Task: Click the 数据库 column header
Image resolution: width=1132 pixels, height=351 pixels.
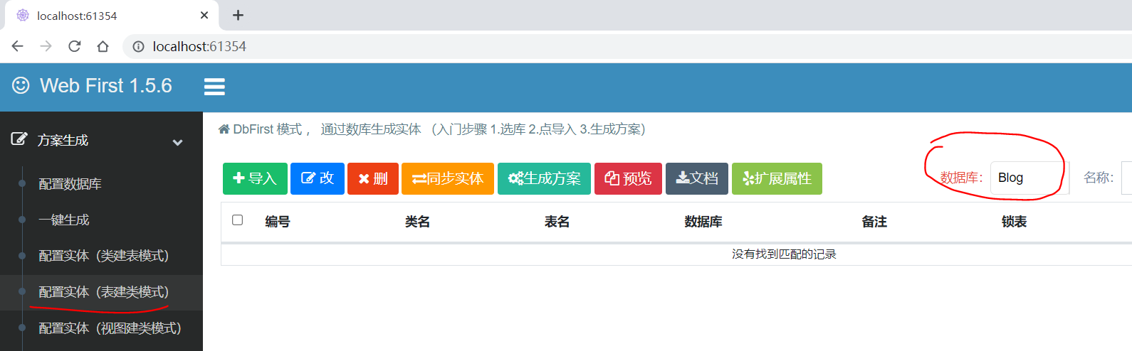Action: (x=703, y=222)
